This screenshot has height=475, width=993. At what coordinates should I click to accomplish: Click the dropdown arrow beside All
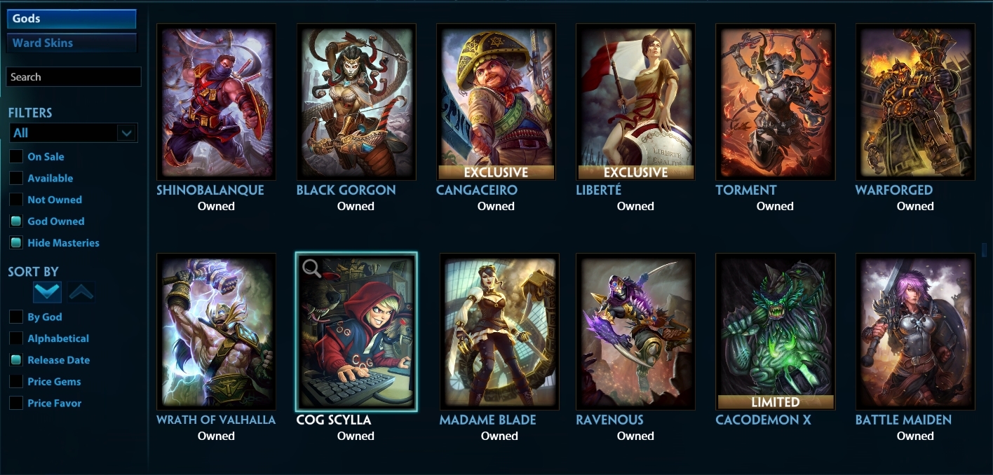[x=126, y=133]
